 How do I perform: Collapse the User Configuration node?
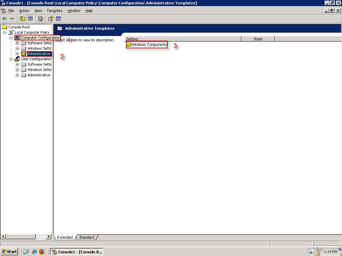click(x=11, y=59)
